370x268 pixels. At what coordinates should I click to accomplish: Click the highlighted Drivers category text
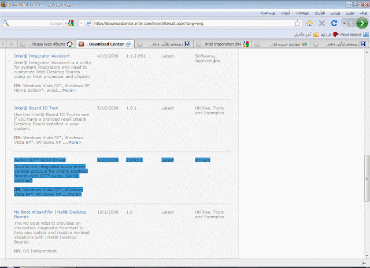coord(202,160)
